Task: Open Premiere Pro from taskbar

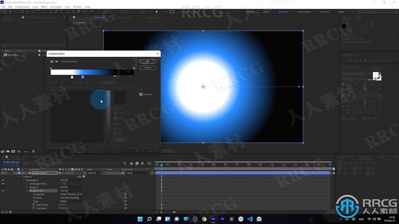Action: (x=223, y=219)
